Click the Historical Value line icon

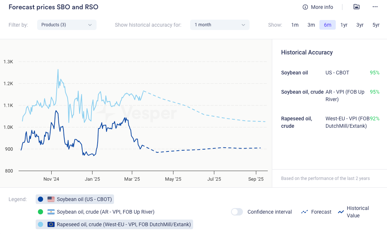(341, 212)
